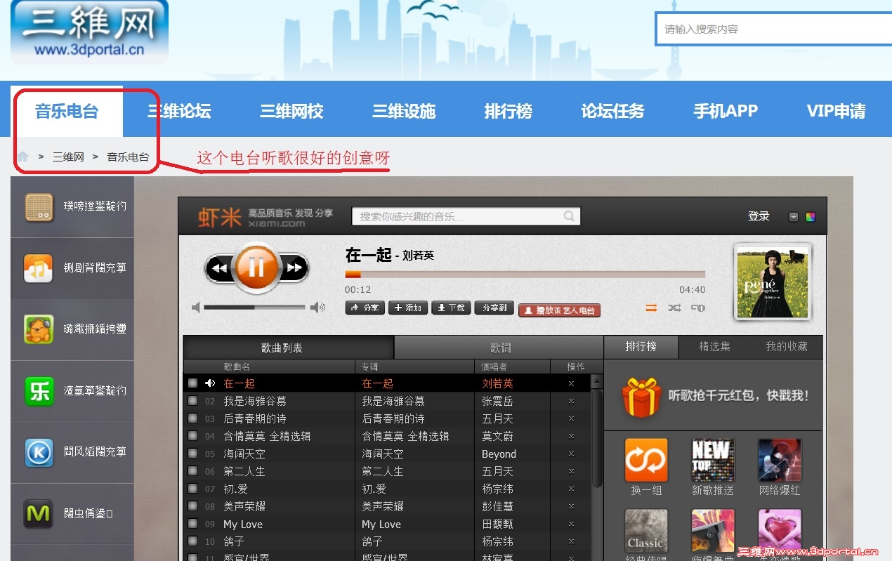Click the song list scrollbar up arrow
Image resolution: width=892 pixels, height=561 pixels.
pos(596,381)
